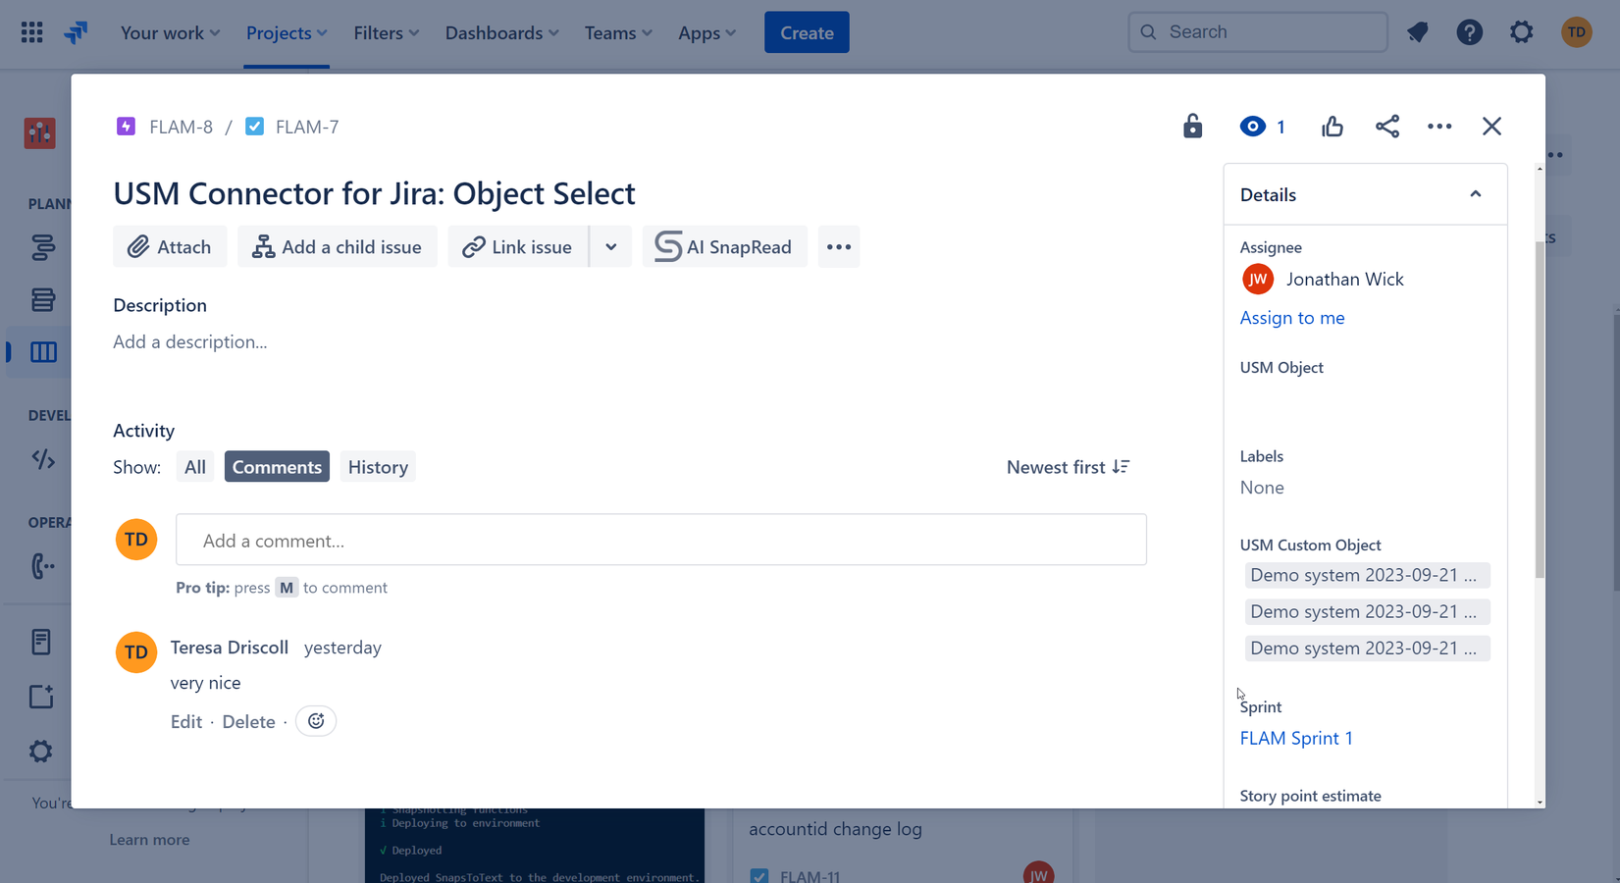Screen dimensions: 1620x883
Task: Open FLAM Sprint 1 link
Action: [x=1296, y=738]
